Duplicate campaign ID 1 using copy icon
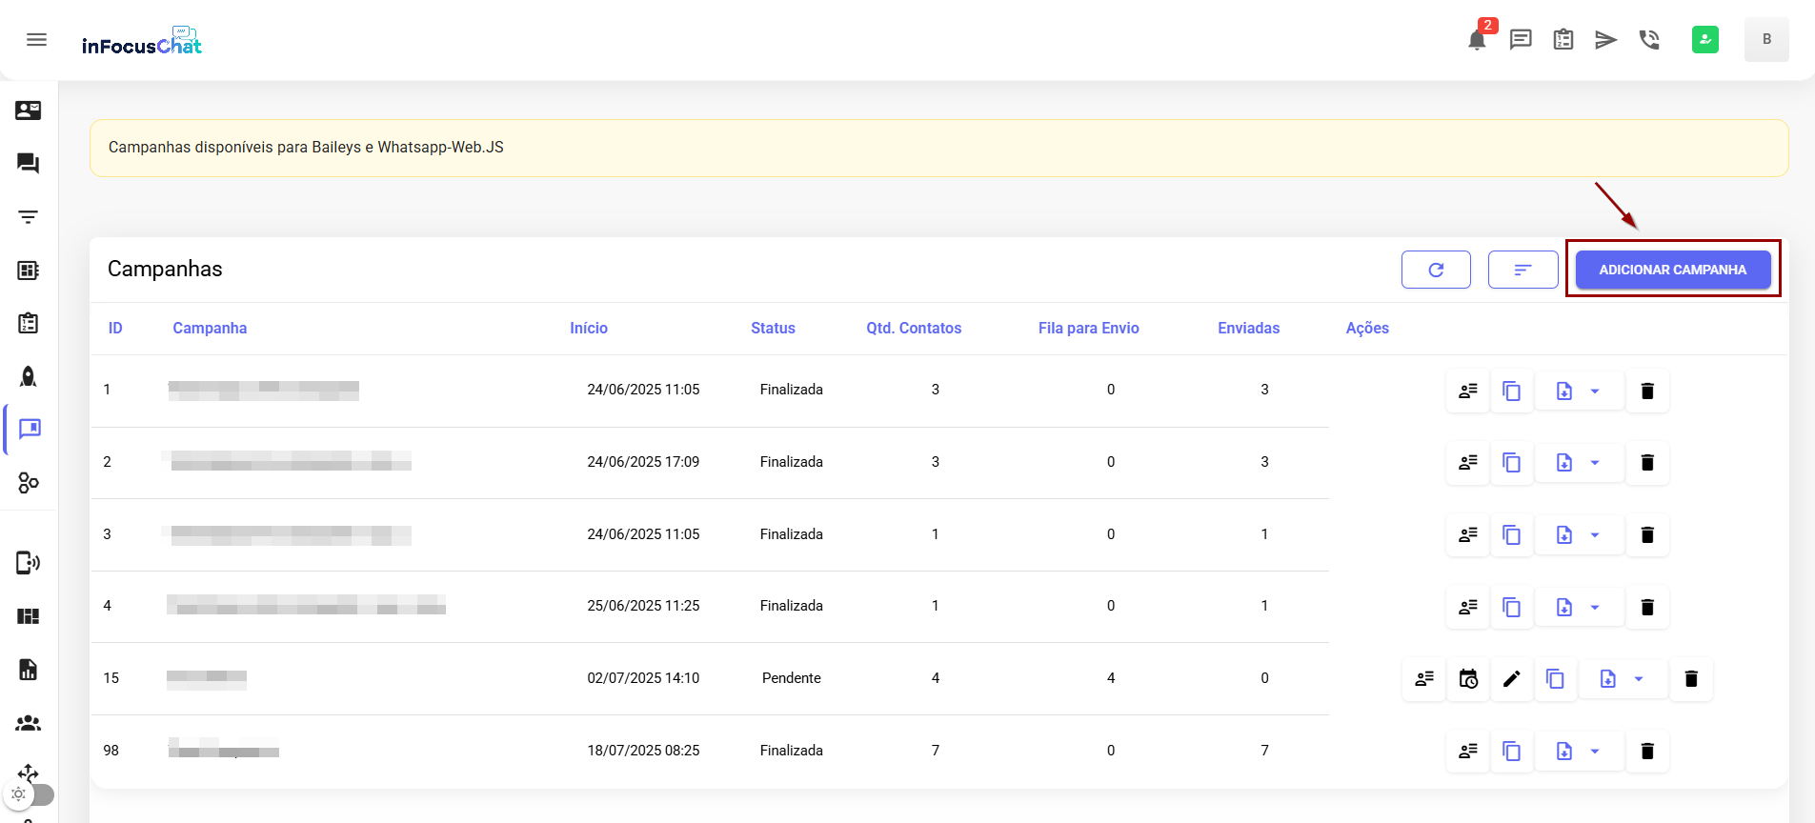1815x823 pixels. pos(1512,391)
